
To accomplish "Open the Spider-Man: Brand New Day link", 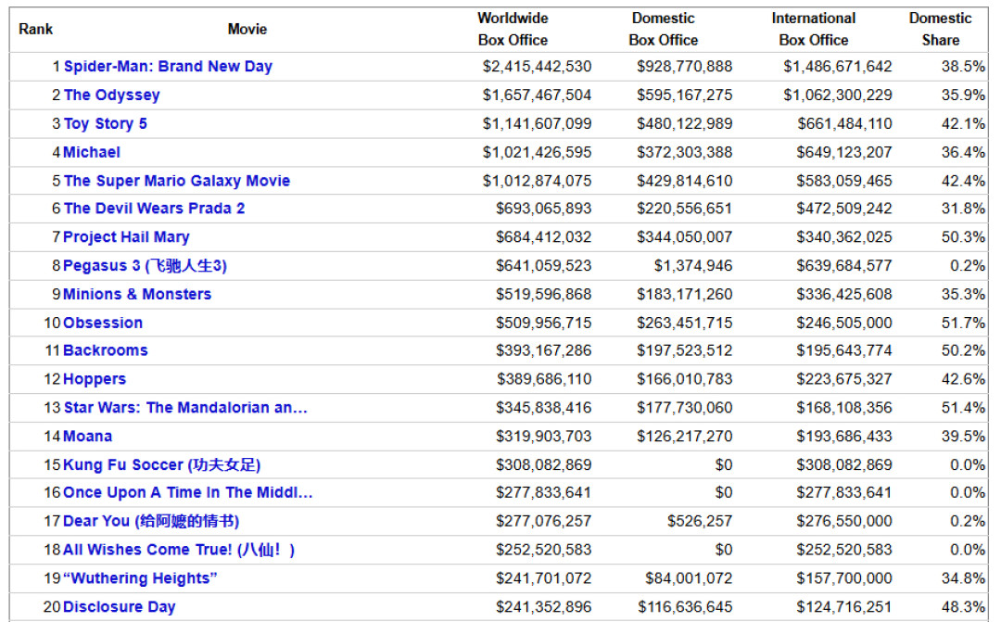I will tap(168, 67).
